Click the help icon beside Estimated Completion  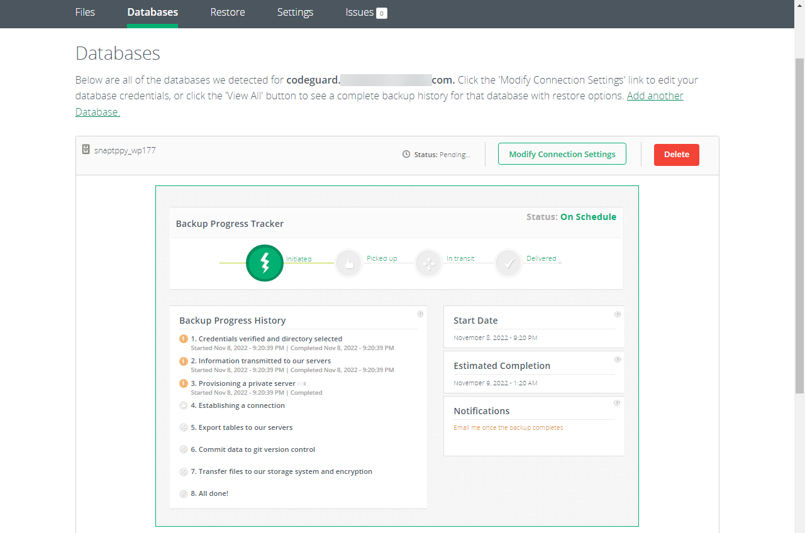(618, 360)
